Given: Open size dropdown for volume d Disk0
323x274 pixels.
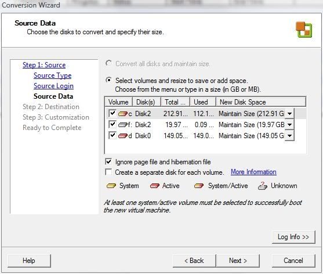Looking at the screenshot, I should [289, 136].
